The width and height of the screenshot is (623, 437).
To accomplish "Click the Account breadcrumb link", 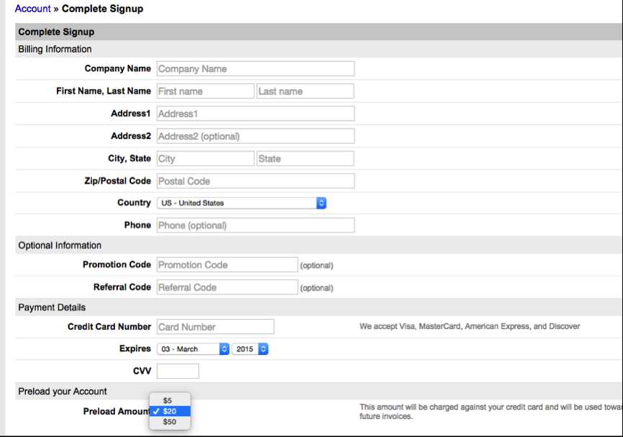I will coord(32,9).
